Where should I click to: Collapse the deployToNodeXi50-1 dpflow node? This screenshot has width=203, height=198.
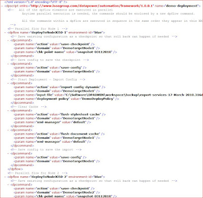5,32
